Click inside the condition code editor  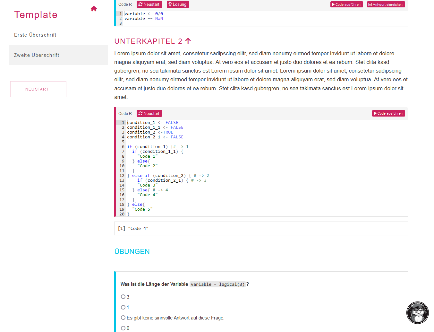click(x=261, y=168)
